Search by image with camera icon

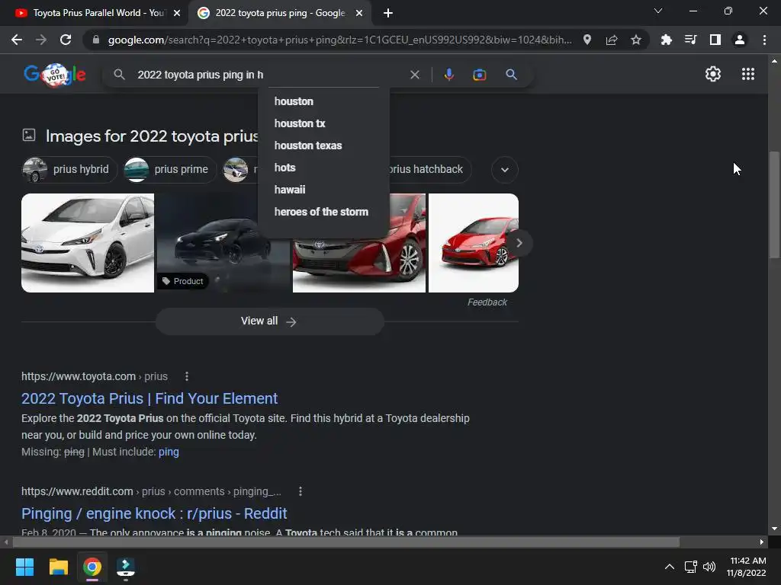[479, 75]
